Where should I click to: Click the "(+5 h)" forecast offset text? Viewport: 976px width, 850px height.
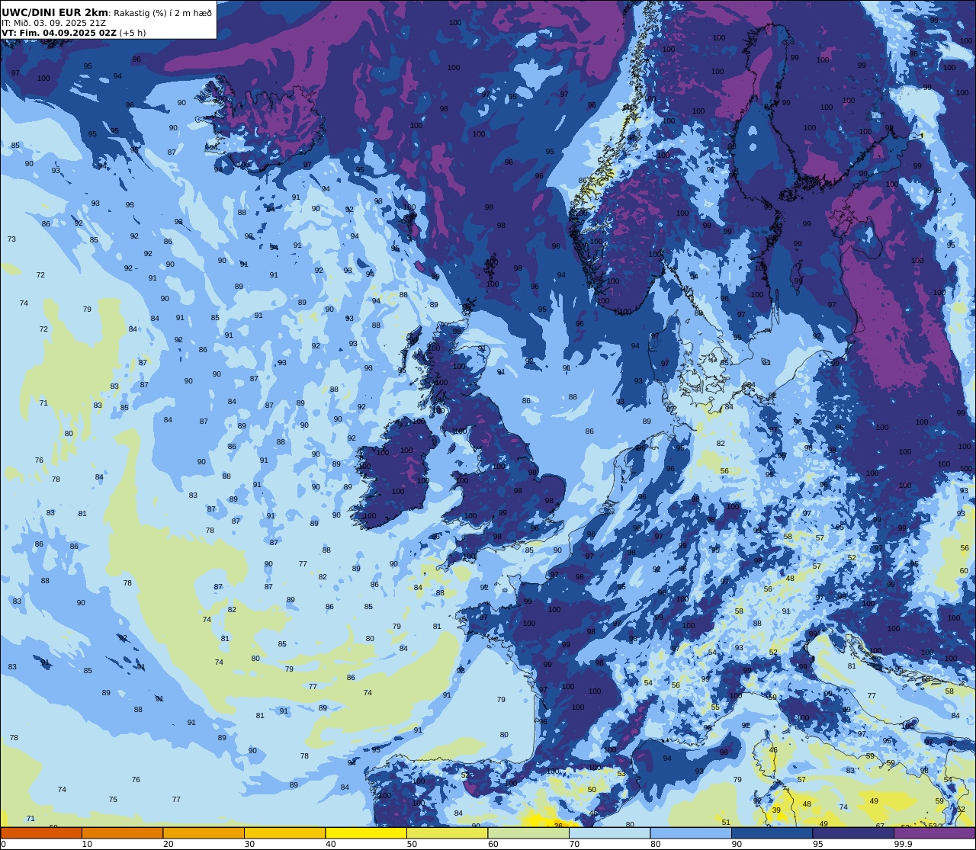pyautogui.click(x=132, y=33)
